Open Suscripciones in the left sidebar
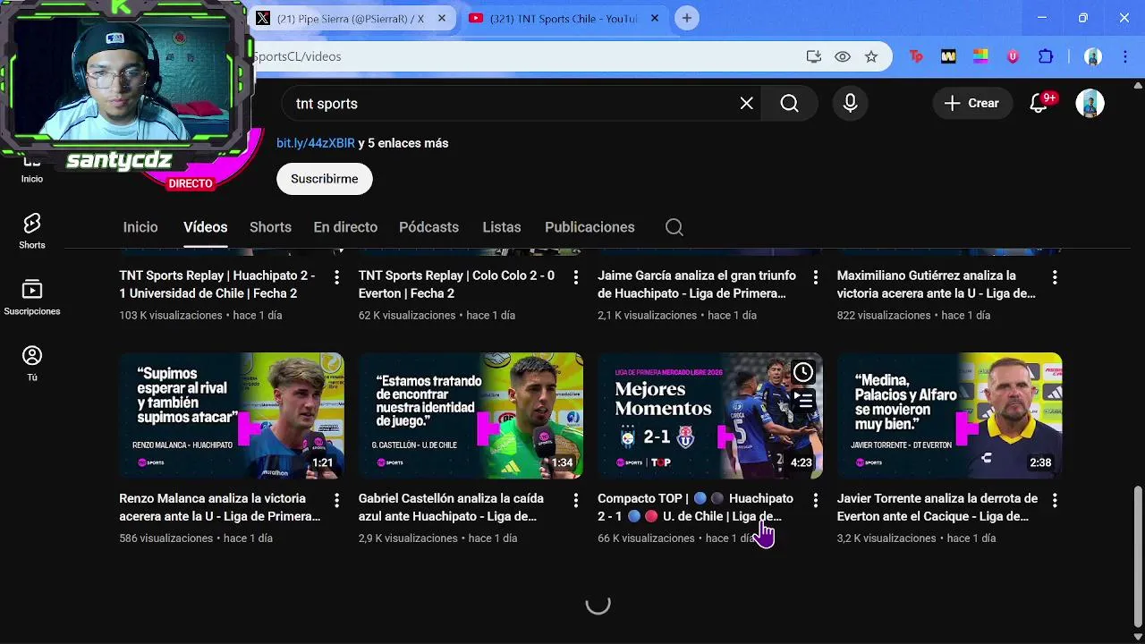The image size is (1145, 644). [x=32, y=297]
